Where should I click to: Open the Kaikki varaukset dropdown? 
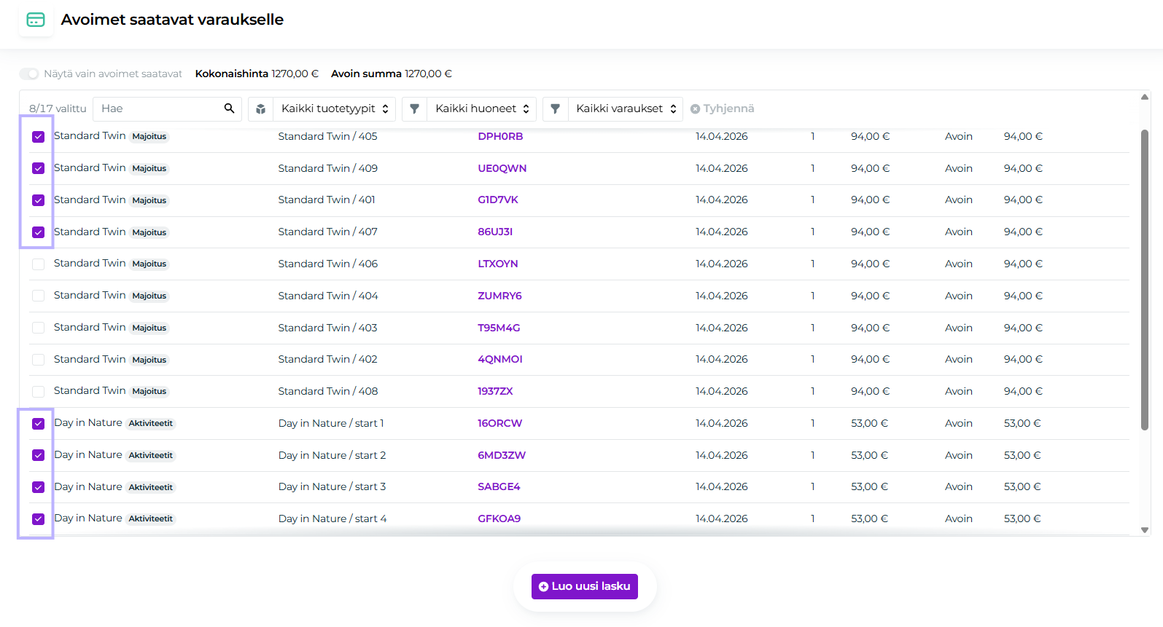tap(626, 109)
